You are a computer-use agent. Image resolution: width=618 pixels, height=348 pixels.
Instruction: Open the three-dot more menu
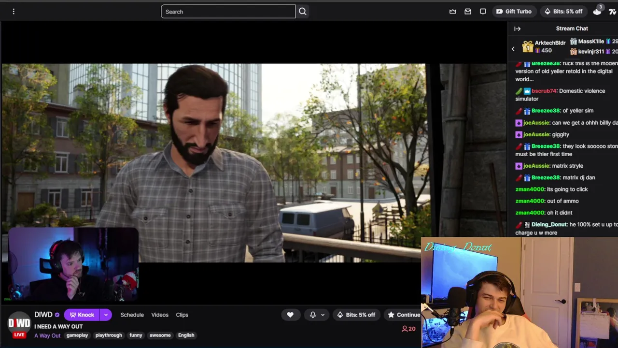click(14, 12)
